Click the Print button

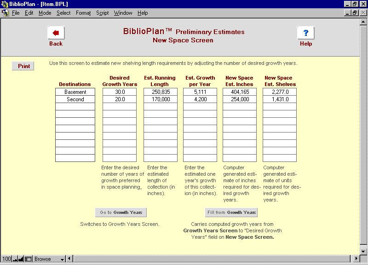[x=23, y=66]
